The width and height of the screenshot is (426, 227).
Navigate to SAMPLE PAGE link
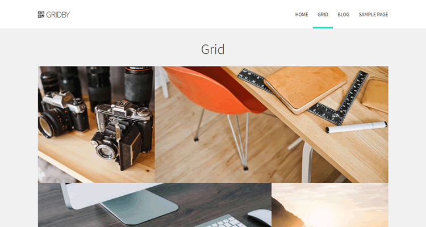click(373, 15)
